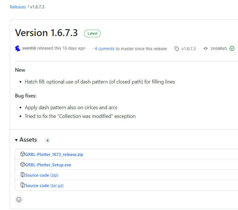Image resolution: width=238 pixels, height=210 pixels.
Task: Click the commit icon before 26600d5
Action: (206, 48)
